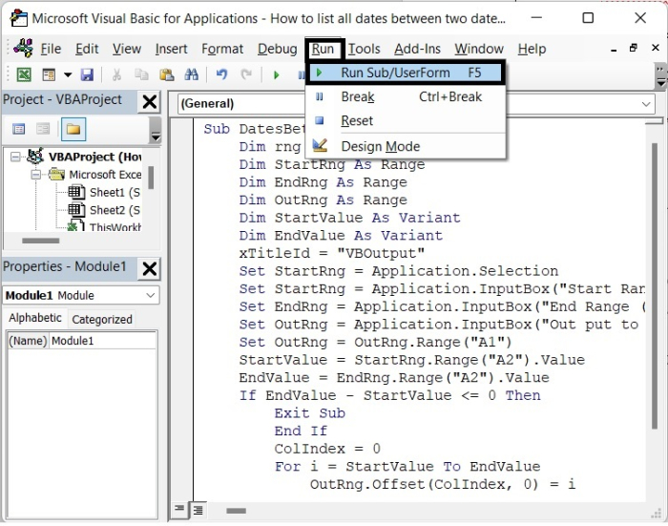Click the code window vertical scrollbar
Image resolution: width=668 pixels, height=526 pixels.
click(x=654, y=285)
